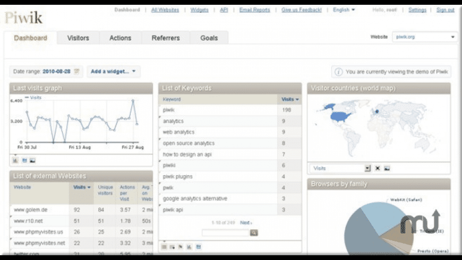Sort Keywords by Visits column header
462x260 pixels.
290,99
